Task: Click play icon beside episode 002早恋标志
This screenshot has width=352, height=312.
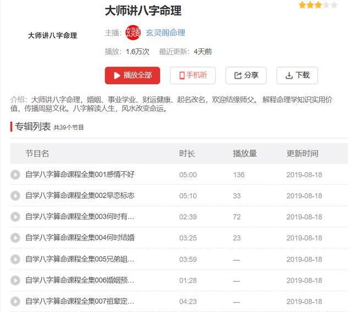Action: pyautogui.click(x=15, y=195)
